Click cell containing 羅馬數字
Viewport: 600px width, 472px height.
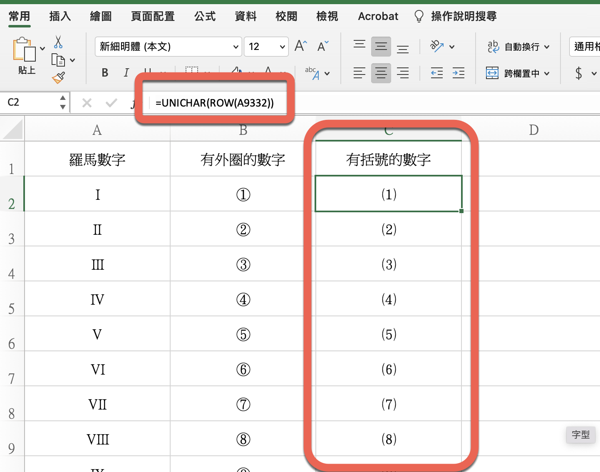click(97, 159)
